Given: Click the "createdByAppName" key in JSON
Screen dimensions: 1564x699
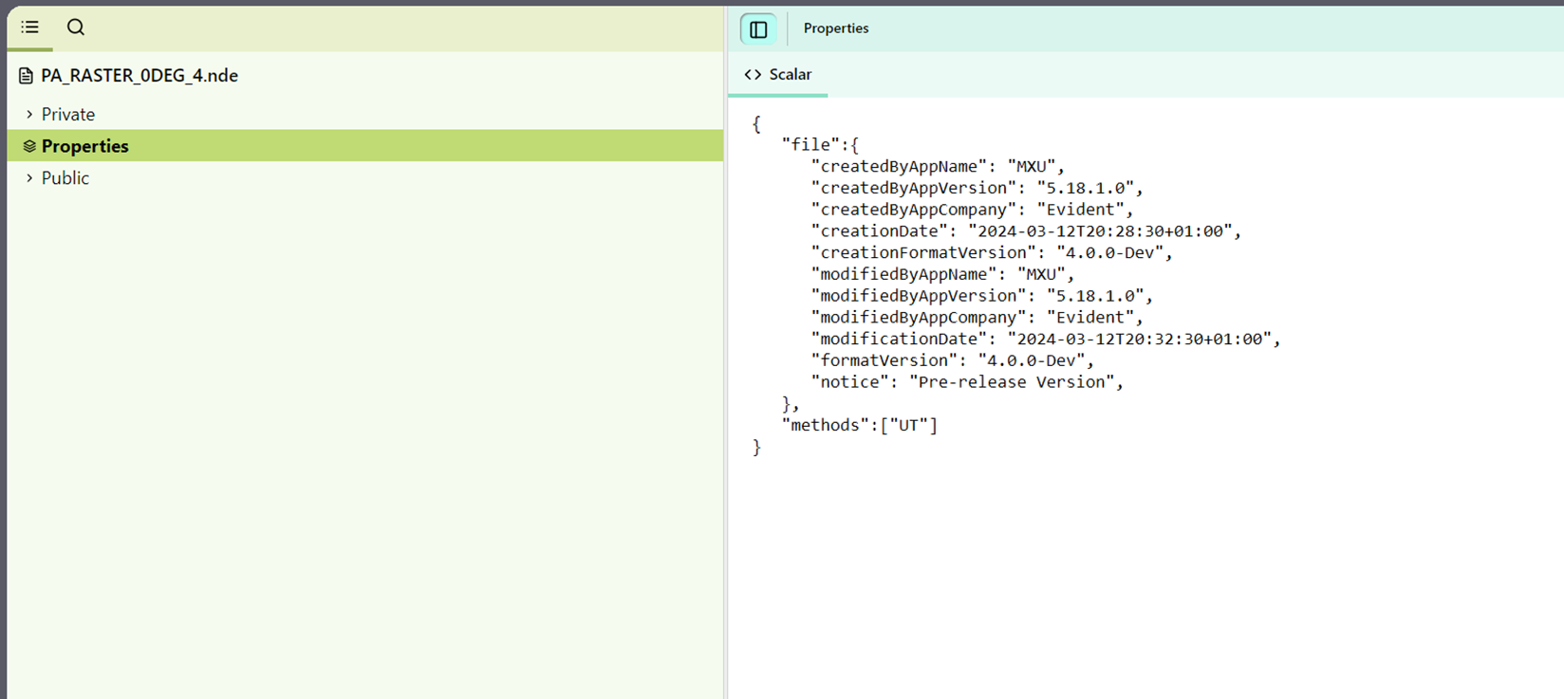Looking at the screenshot, I should (899, 167).
